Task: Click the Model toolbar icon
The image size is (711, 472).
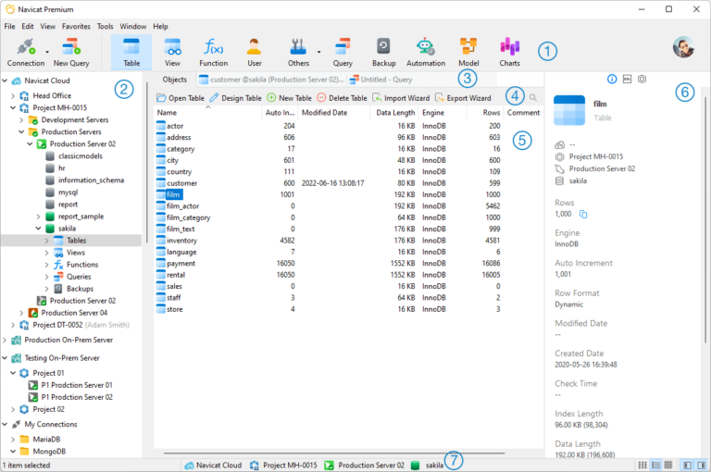Action: pyautogui.click(x=468, y=51)
